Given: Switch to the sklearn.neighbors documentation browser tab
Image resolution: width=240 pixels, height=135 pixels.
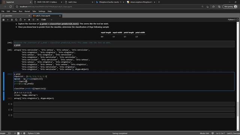Looking at the screenshot, I should point(141,2).
